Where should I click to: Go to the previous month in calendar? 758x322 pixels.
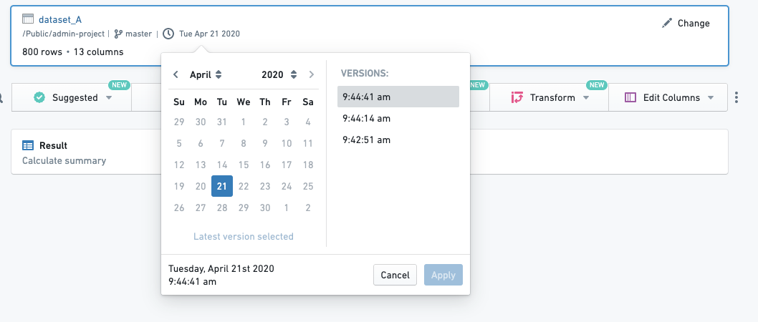click(176, 74)
